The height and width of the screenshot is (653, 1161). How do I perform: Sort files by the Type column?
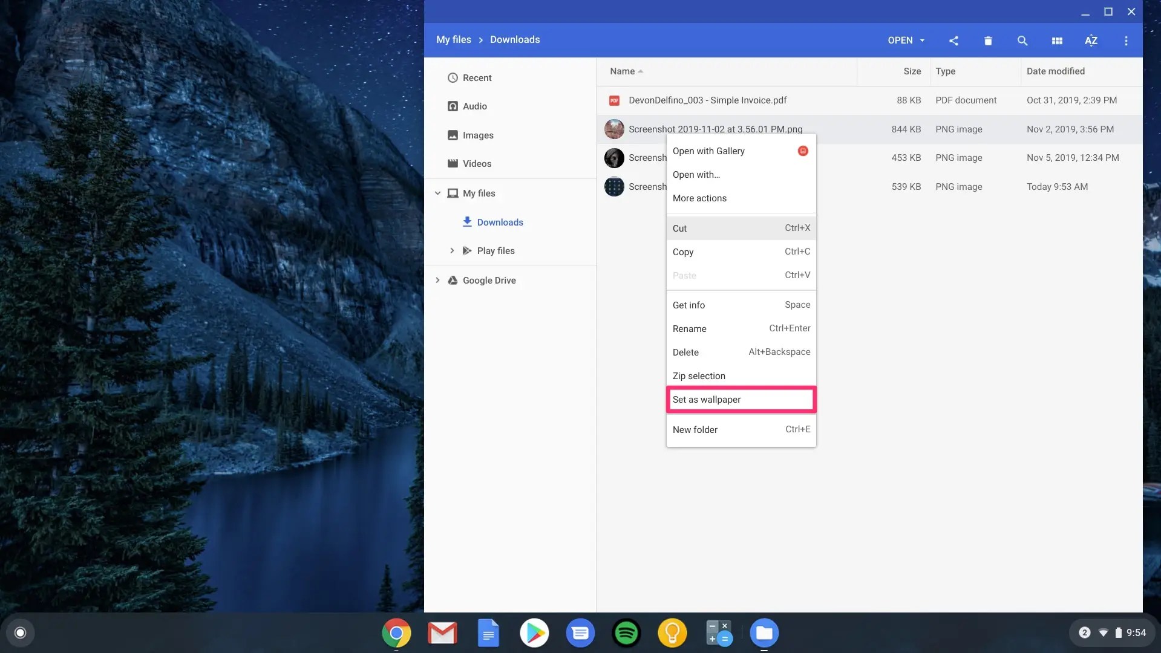point(945,71)
